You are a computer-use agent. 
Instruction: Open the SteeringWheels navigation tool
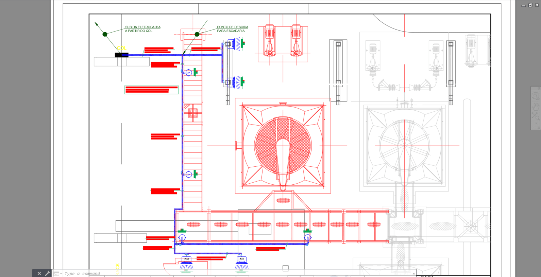click(535, 97)
